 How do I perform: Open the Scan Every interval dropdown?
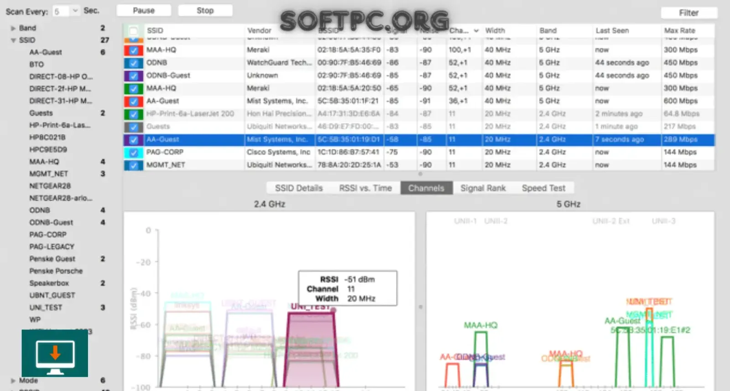click(x=75, y=10)
